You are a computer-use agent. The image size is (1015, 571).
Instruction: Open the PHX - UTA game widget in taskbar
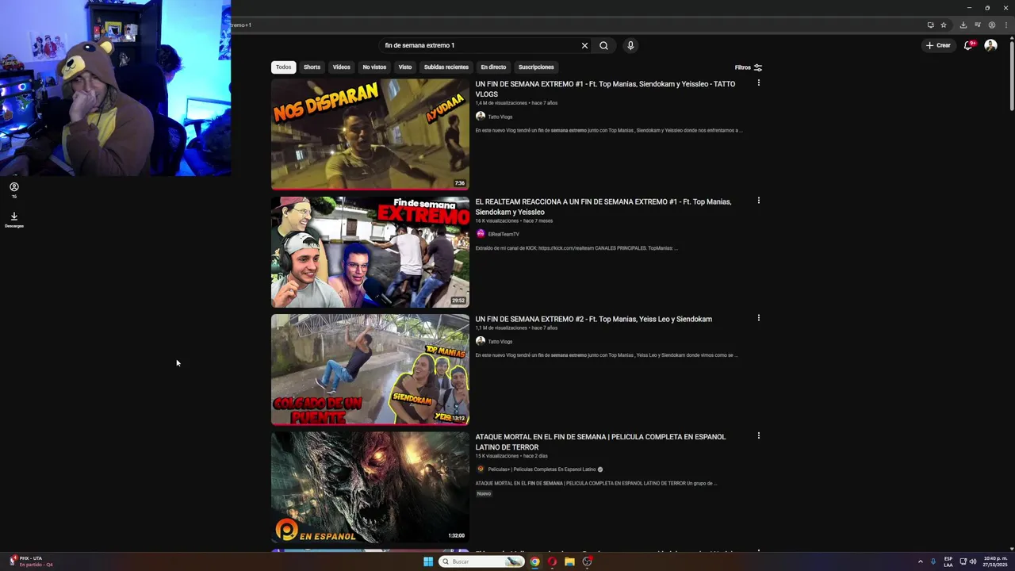pyautogui.click(x=31, y=561)
